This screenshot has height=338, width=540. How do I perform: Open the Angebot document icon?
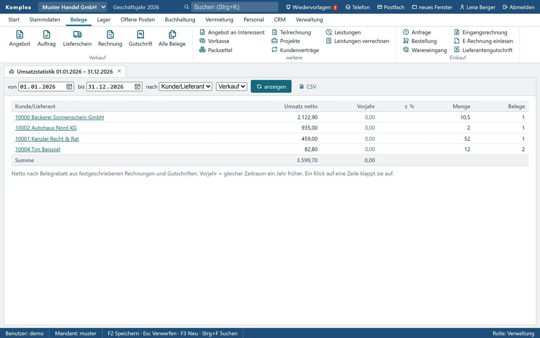point(19,38)
